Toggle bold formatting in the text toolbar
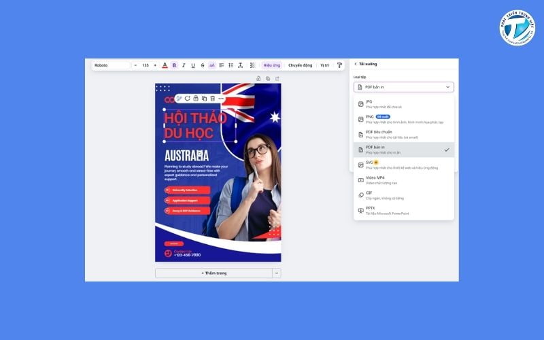Viewport: 544px width, 340px height. pyautogui.click(x=174, y=65)
